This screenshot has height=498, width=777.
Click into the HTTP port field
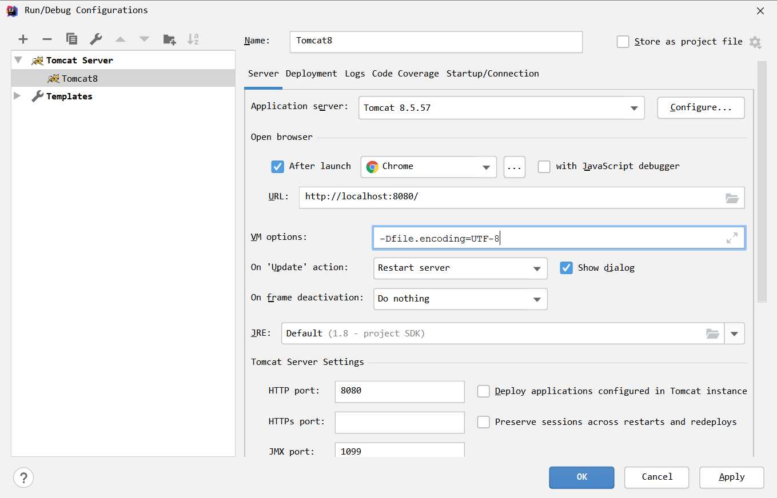[400, 391]
